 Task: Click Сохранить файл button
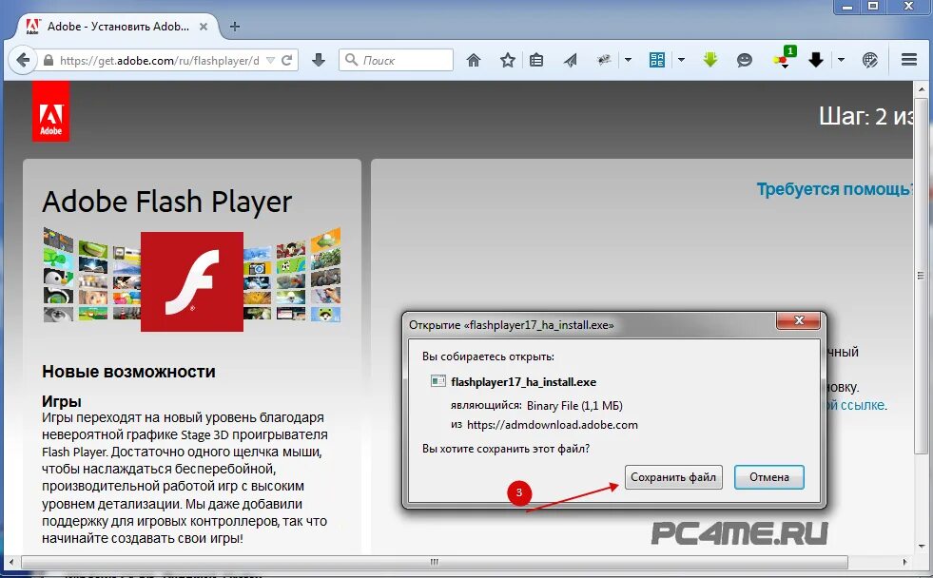pos(673,477)
